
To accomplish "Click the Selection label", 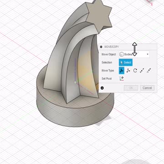I will (107, 62).
